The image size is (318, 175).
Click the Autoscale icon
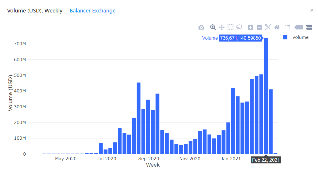[268, 27]
